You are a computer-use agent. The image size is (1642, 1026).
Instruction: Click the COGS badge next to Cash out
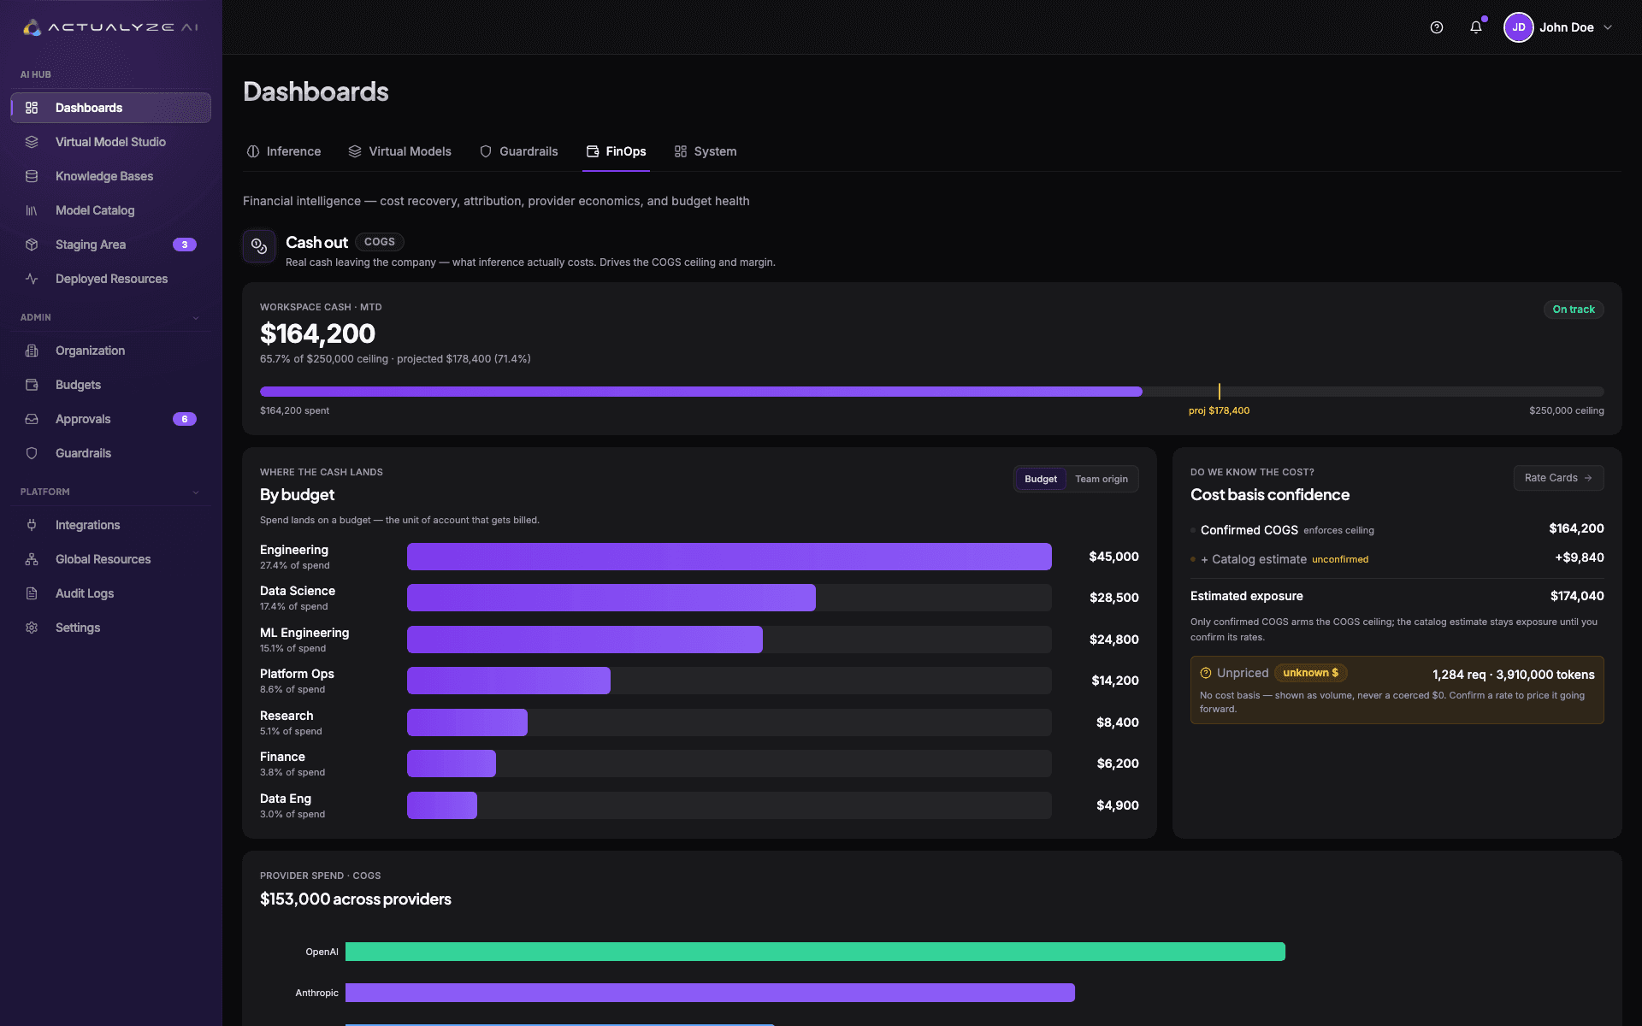[x=380, y=242]
